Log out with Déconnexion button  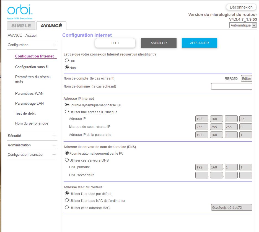(x=241, y=7)
